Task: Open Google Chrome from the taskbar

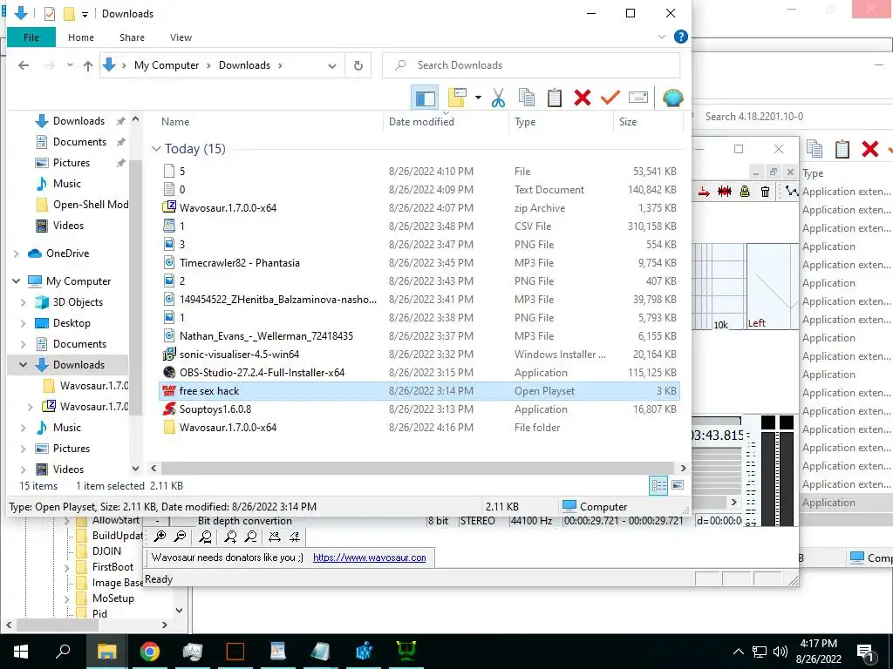Action: (x=149, y=652)
